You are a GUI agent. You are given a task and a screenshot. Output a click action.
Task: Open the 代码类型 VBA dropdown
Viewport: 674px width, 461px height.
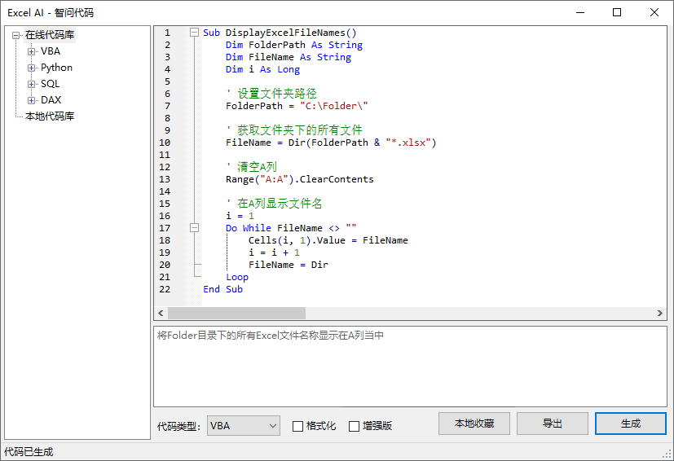tap(244, 426)
